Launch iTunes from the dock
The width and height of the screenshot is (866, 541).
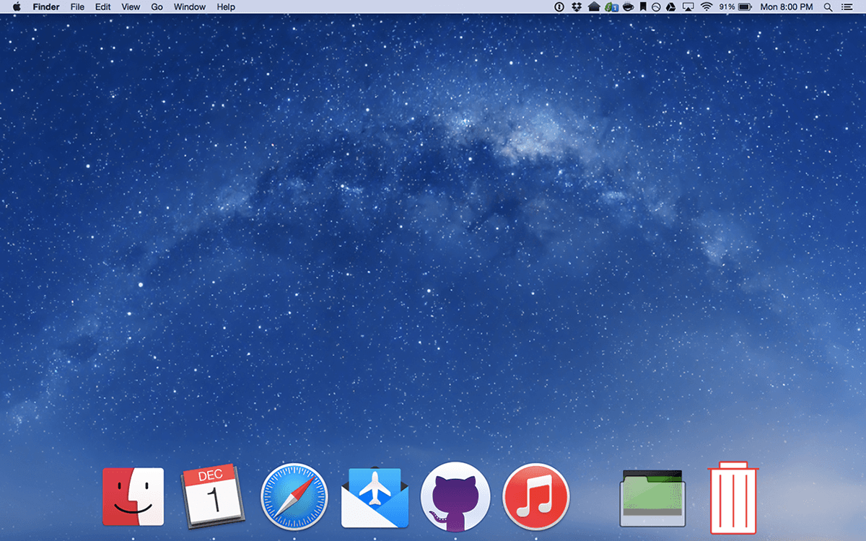pos(536,497)
